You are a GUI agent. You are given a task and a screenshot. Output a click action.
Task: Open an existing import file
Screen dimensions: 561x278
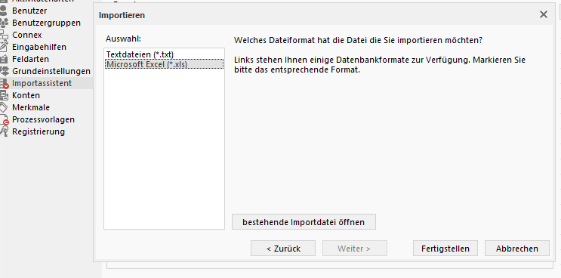304,222
